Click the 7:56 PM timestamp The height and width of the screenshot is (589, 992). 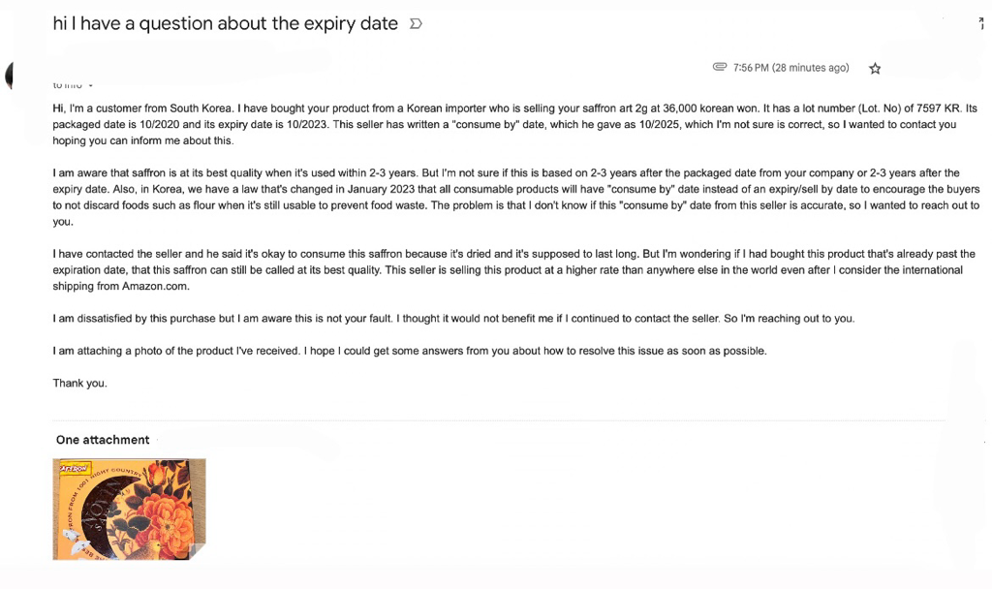pos(790,68)
